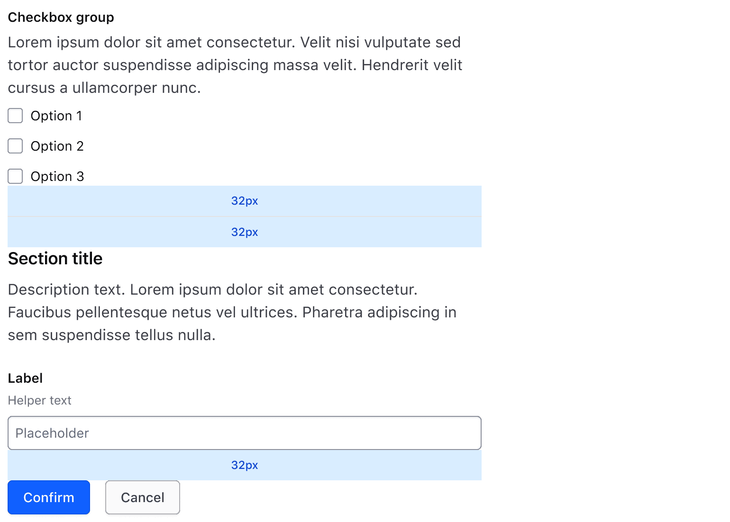
Task: Click the Placeholder text itself
Action: [x=52, y=432]
